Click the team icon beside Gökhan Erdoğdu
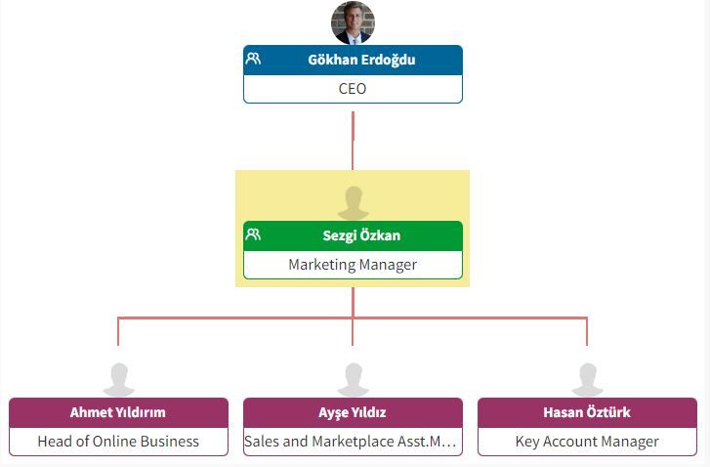The image size is (710, 467). 253,59
